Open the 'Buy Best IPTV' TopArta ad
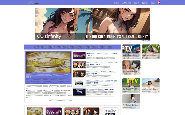 (131, 86)
